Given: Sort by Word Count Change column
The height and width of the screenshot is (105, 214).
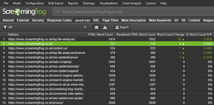Looking at the screenshot, I should tap(170, 34).
